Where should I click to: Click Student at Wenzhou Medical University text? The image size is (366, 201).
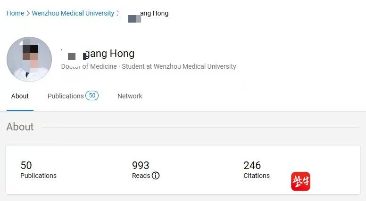coord(179,66)
